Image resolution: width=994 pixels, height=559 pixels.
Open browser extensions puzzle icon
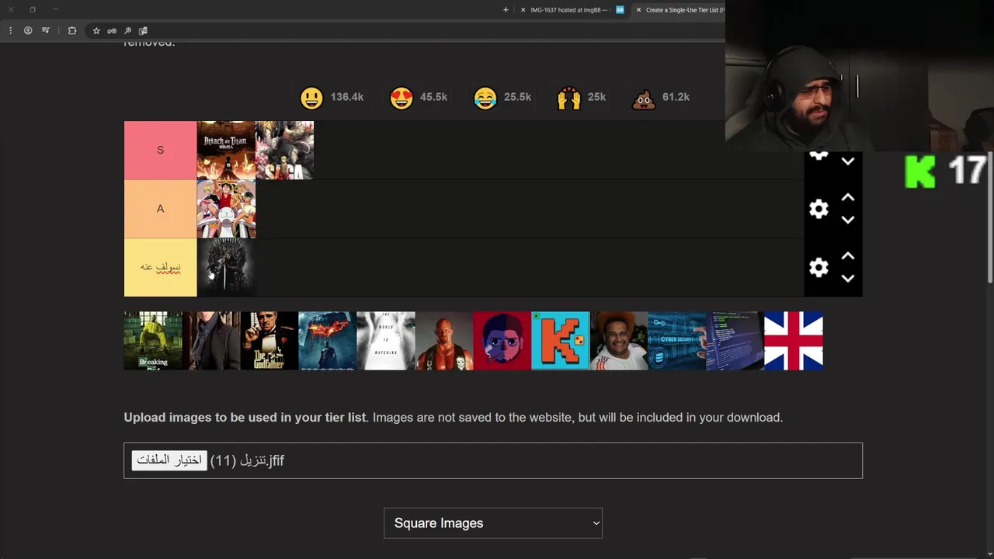72,30
